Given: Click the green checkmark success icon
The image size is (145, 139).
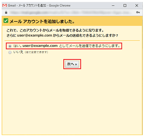Looking at the screenshot, I should click(x=6, y=21).
